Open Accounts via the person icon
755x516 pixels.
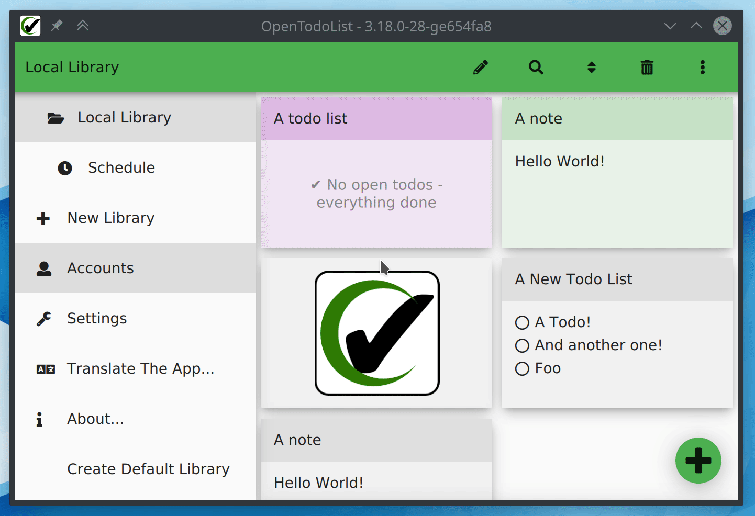[44, 268]
